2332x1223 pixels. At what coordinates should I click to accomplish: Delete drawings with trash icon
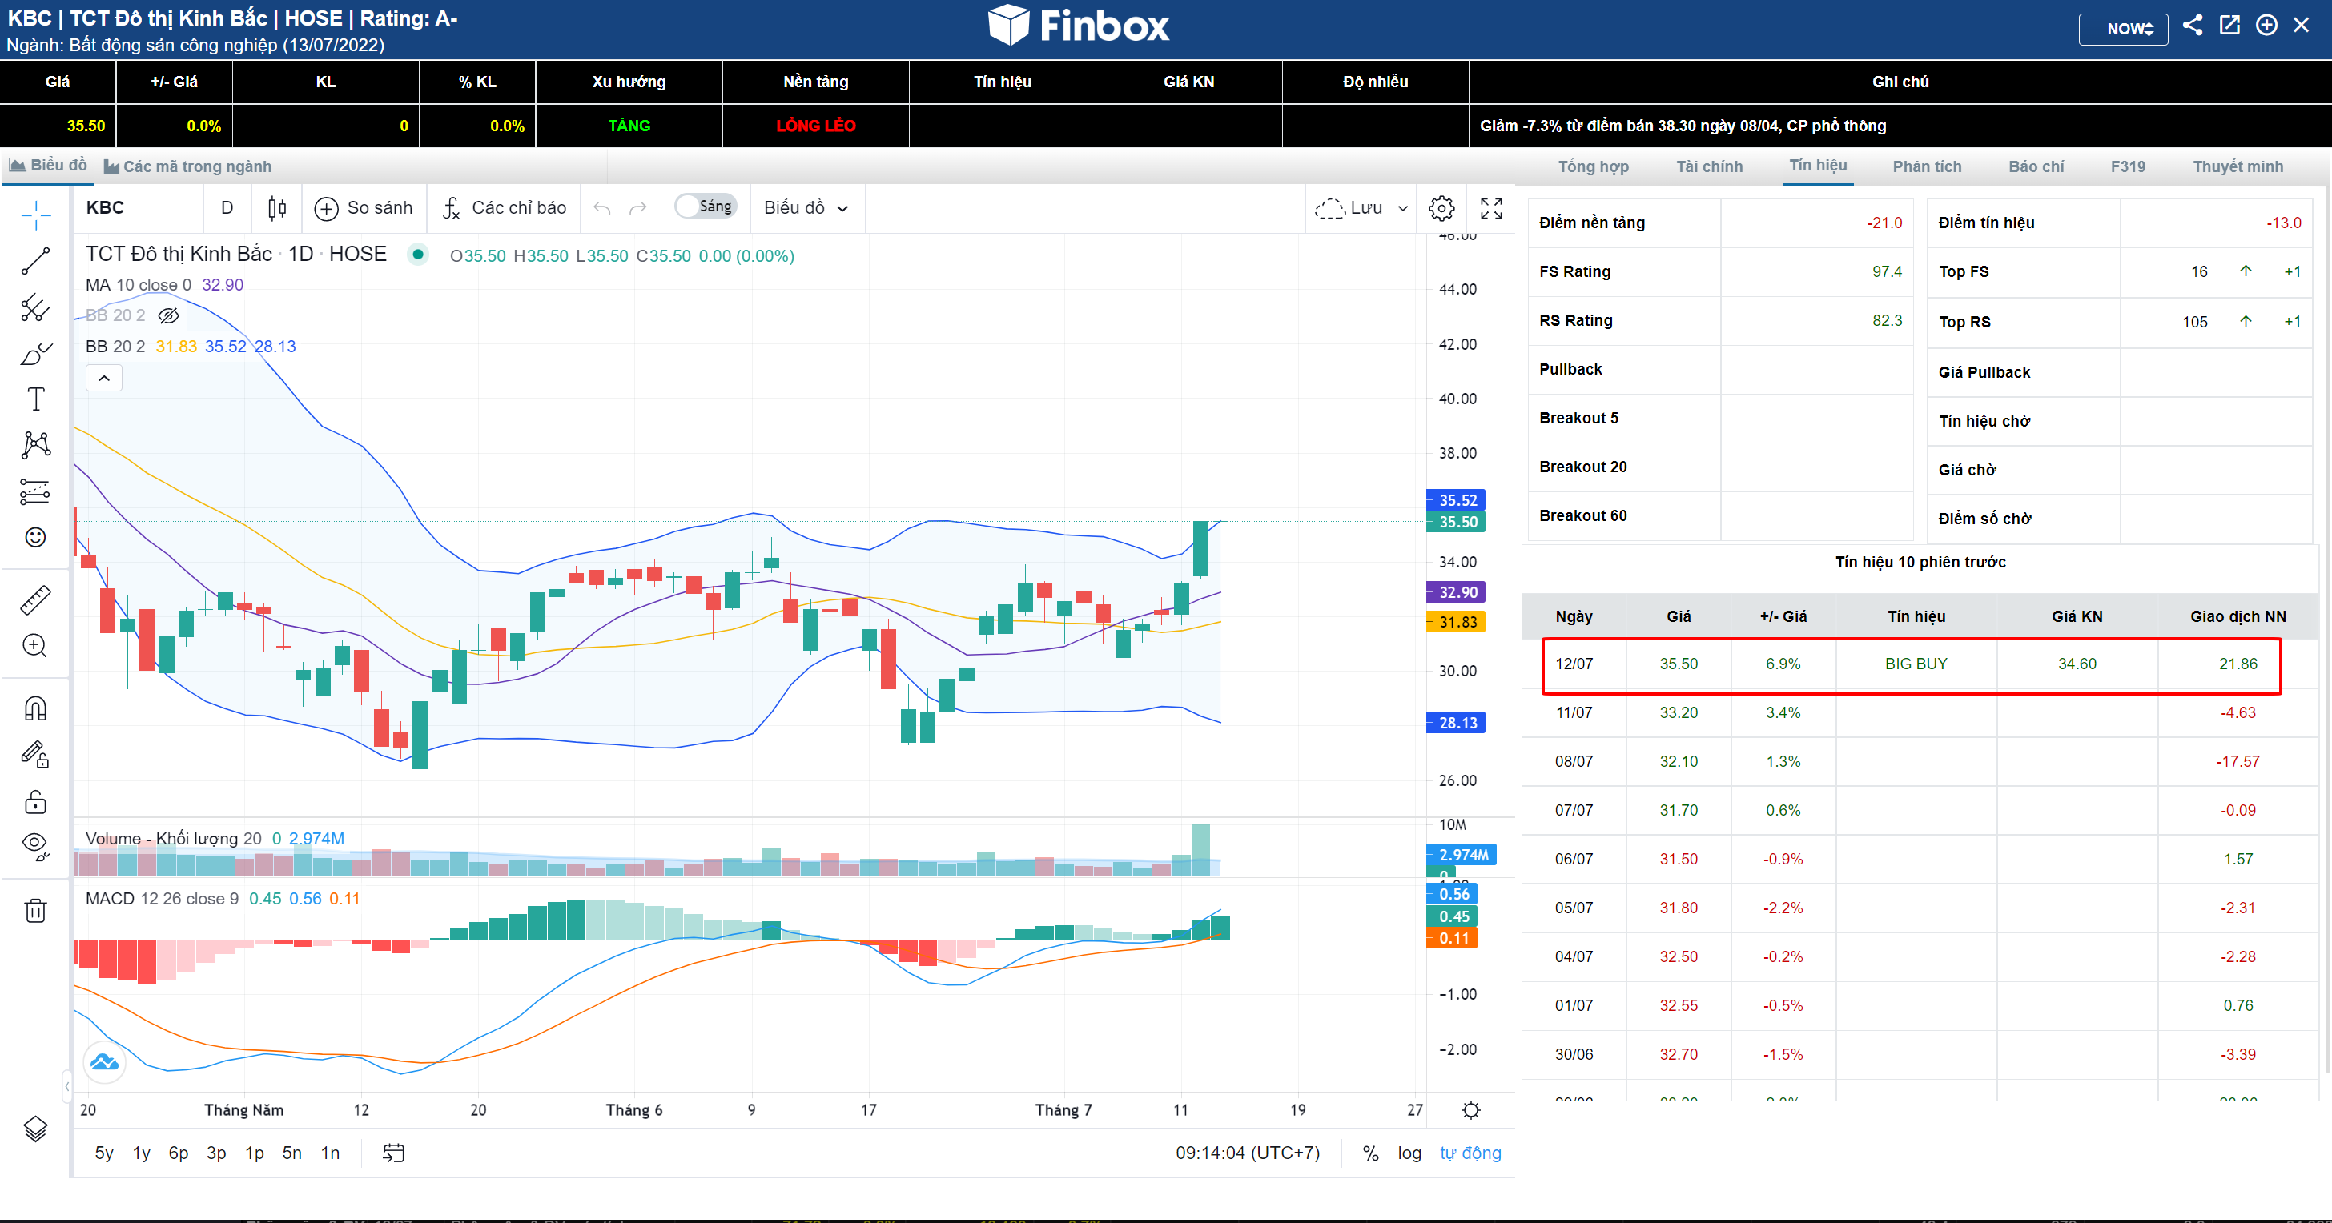click(x=35, y=910)
